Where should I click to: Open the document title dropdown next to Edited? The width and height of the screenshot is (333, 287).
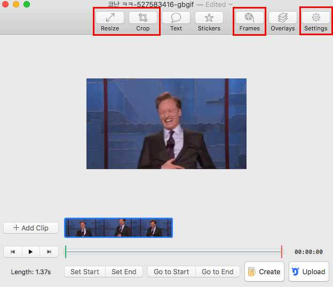click(231, 4)
